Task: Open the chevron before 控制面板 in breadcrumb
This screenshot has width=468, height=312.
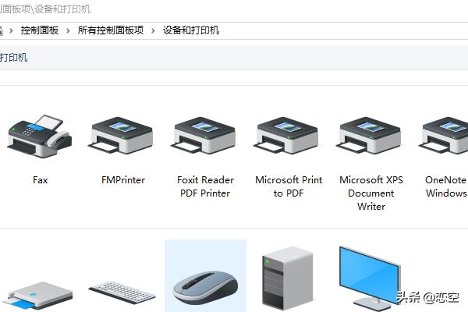Action: 12,30
